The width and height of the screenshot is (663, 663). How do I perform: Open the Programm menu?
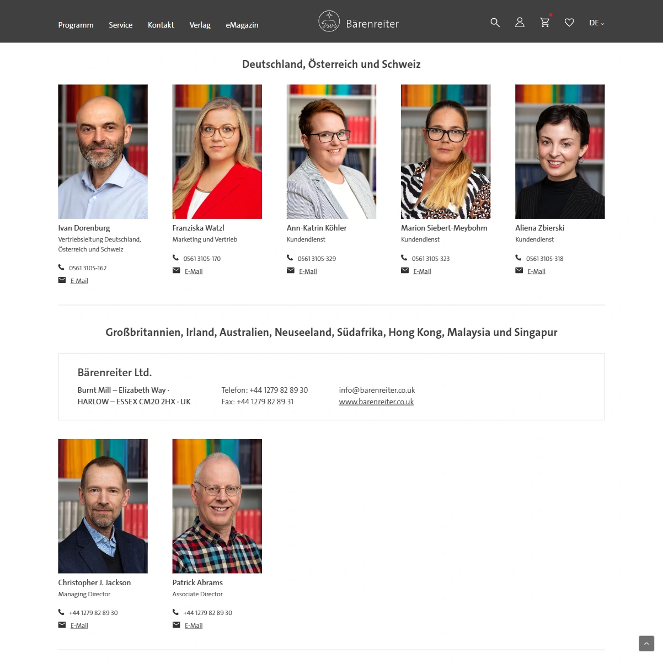click(76, 25)
